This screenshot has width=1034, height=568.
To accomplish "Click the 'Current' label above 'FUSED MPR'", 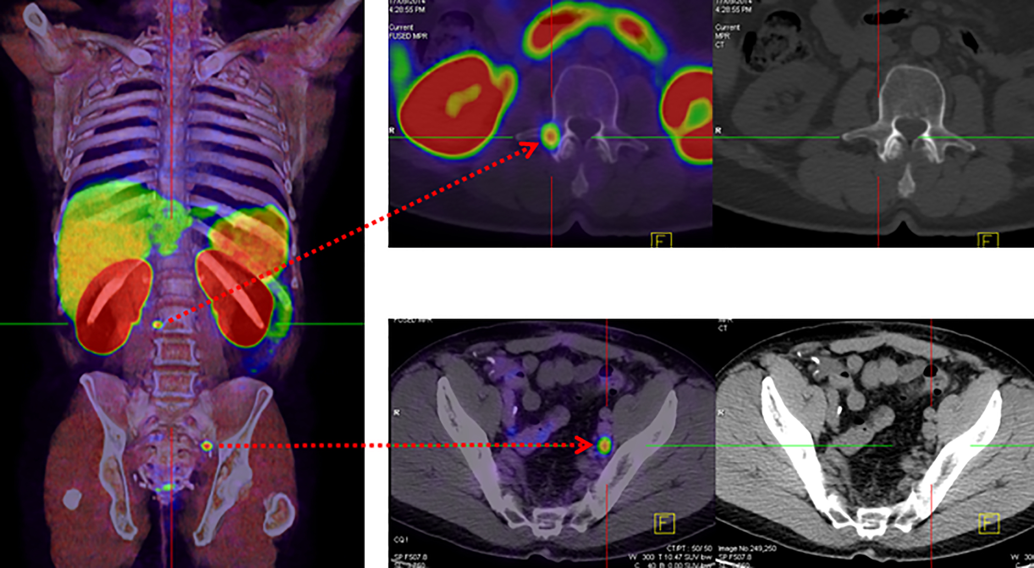I will [x=401, y=27].
